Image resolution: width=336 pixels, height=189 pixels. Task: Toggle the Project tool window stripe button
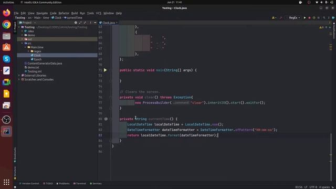coord(15,27)
